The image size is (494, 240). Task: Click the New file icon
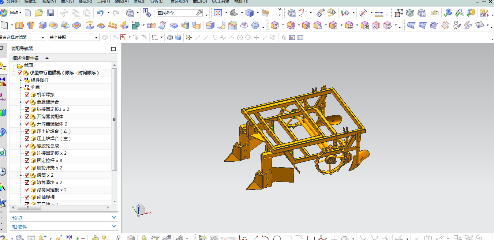[x=28, y=13]
